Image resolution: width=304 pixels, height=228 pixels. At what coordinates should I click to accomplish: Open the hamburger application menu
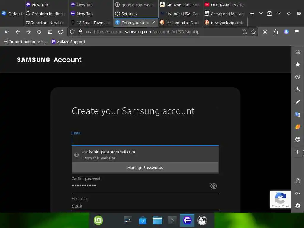297,31
